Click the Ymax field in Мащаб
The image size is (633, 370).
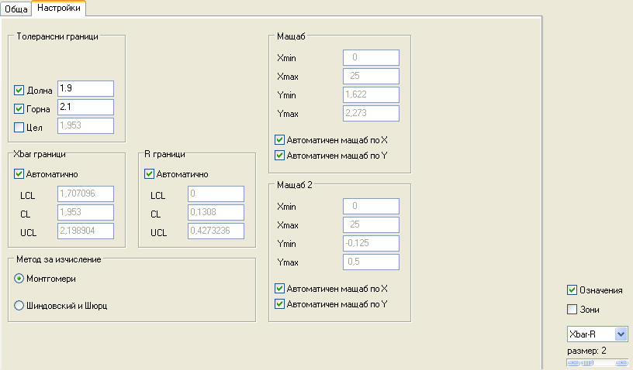[370, 114]
